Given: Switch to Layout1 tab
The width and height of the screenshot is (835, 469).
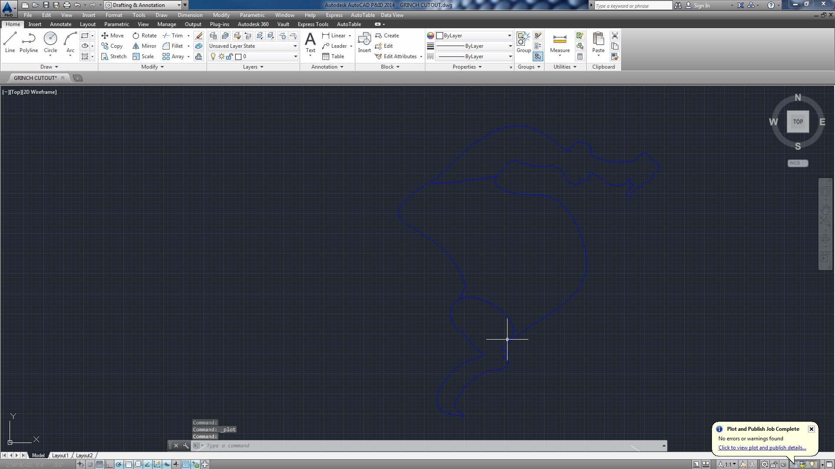Looking at the screenshot, I should coord(60,456).
